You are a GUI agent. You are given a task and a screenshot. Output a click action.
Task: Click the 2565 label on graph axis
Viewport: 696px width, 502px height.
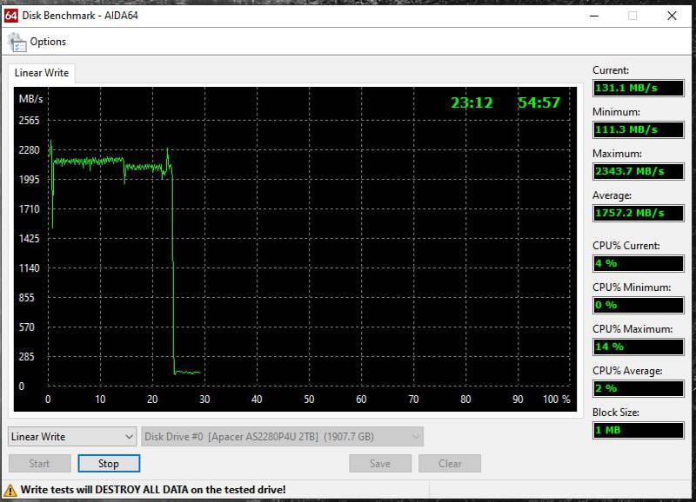(x=29, y=121)
